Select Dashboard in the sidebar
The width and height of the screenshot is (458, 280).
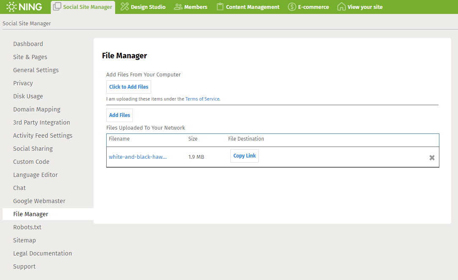(28, 44)
